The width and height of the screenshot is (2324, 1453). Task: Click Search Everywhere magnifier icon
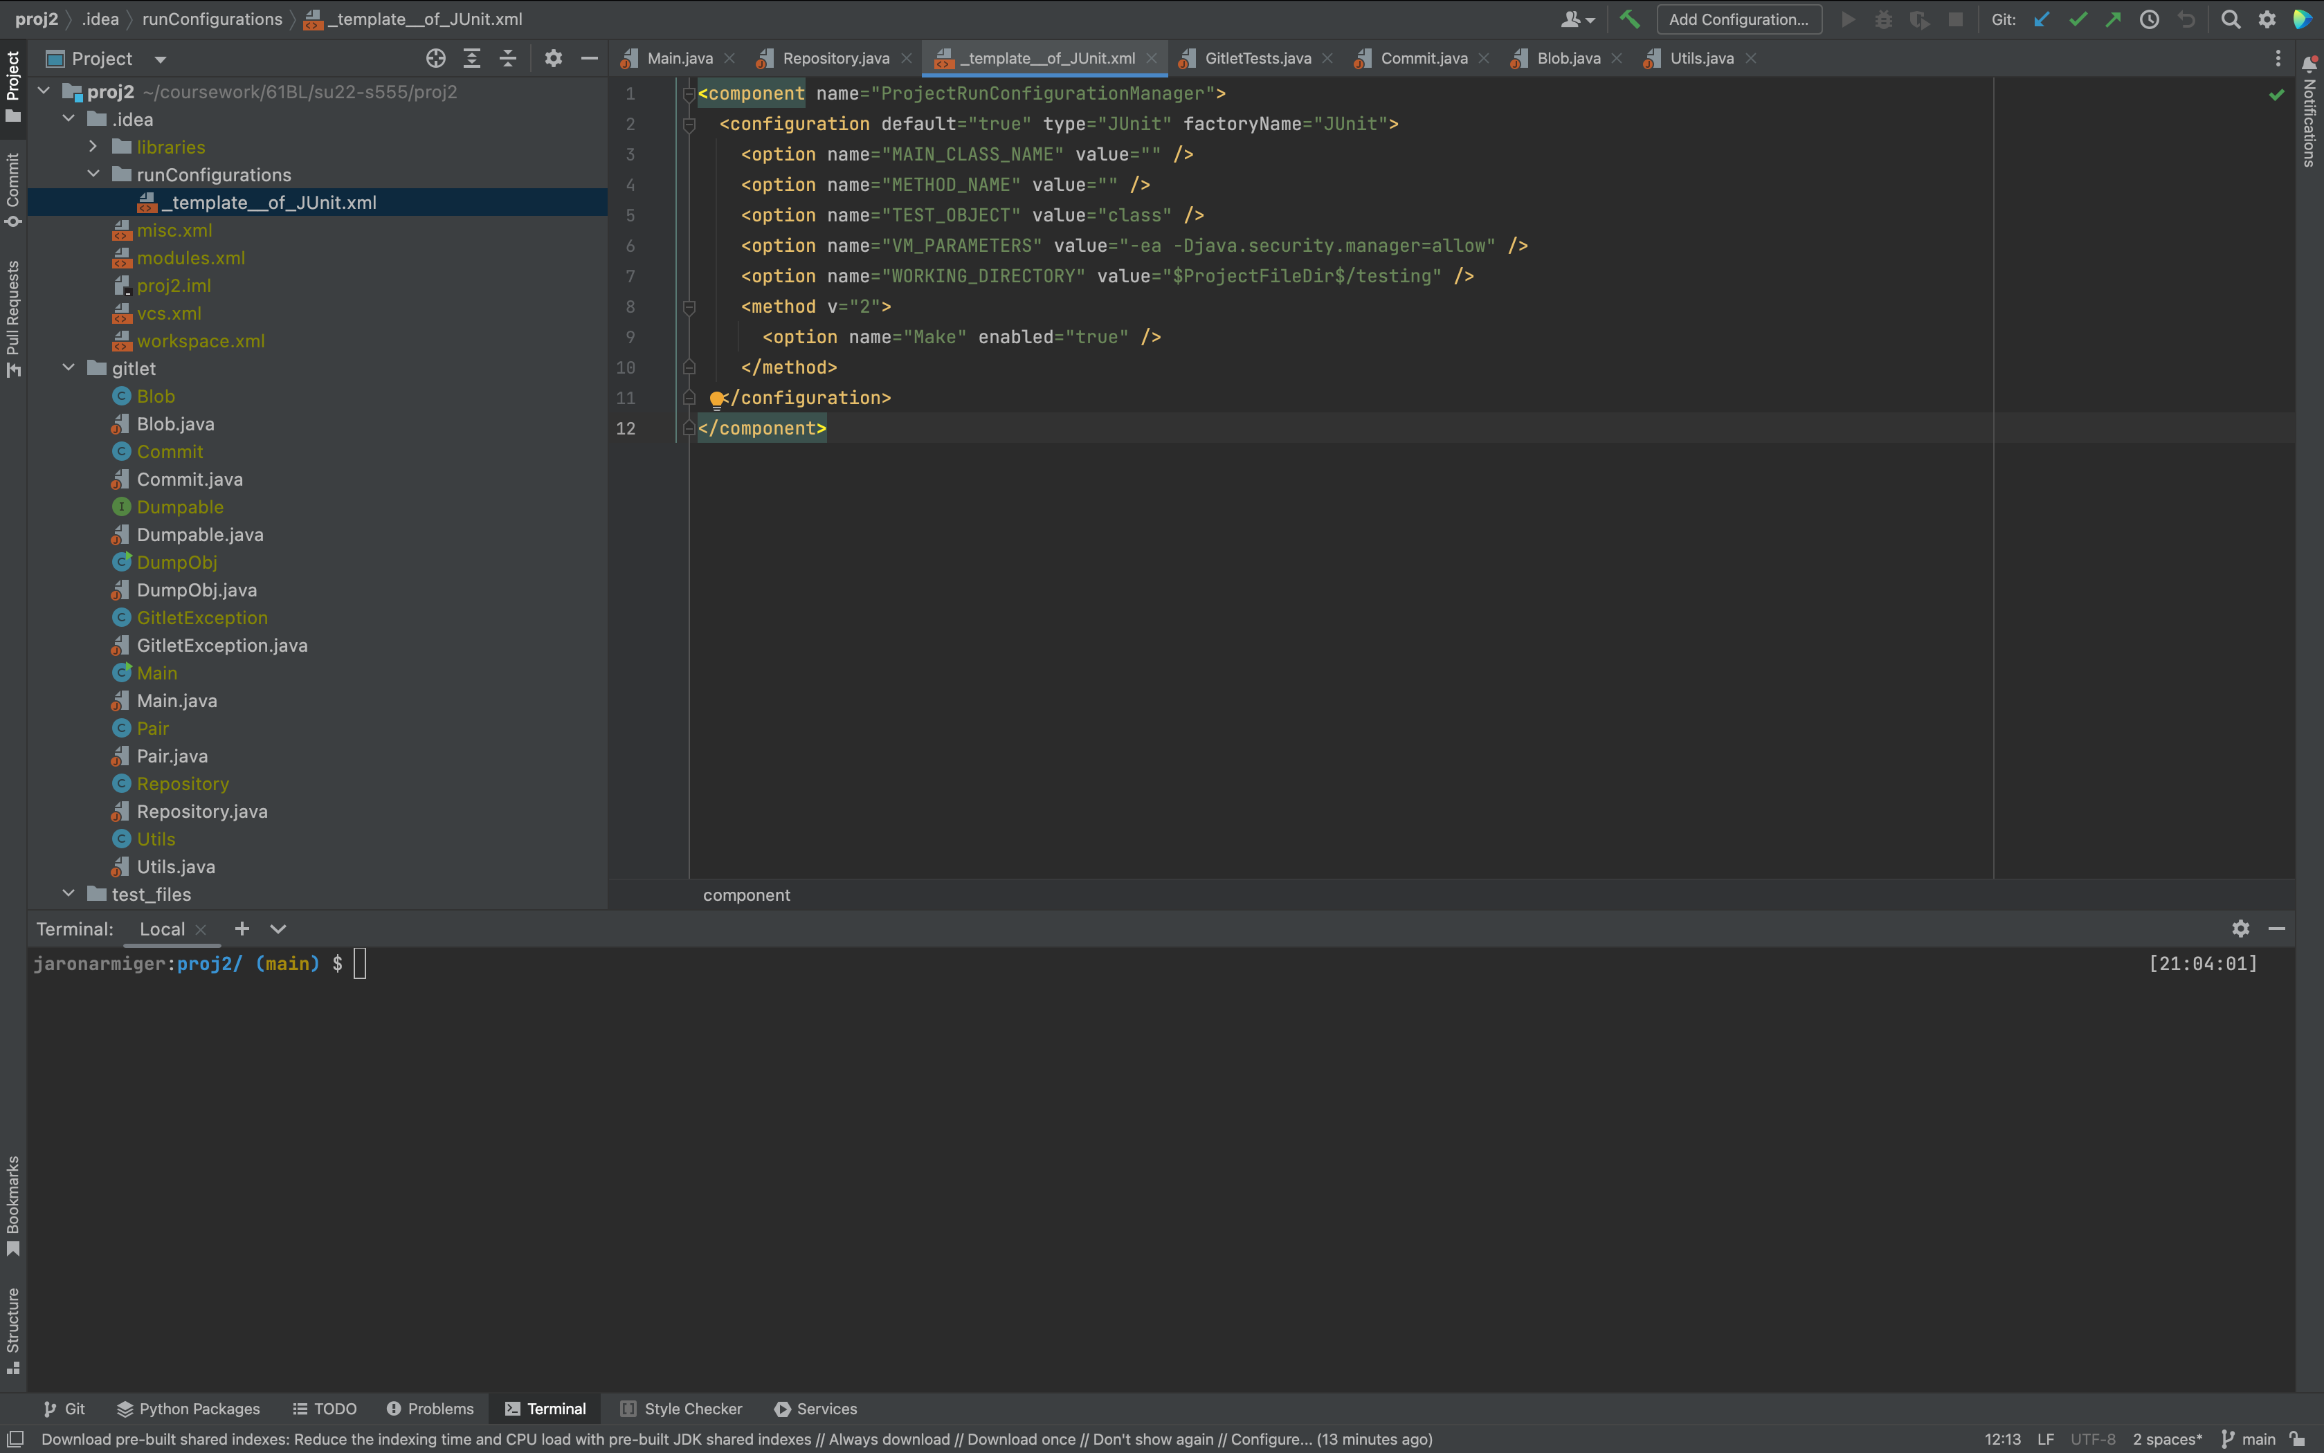tap(2231, 19)
